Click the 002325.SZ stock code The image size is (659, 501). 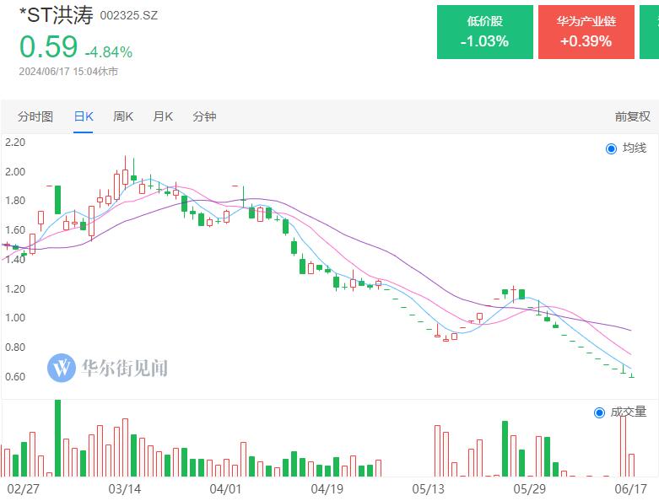(x=128, y=15)
